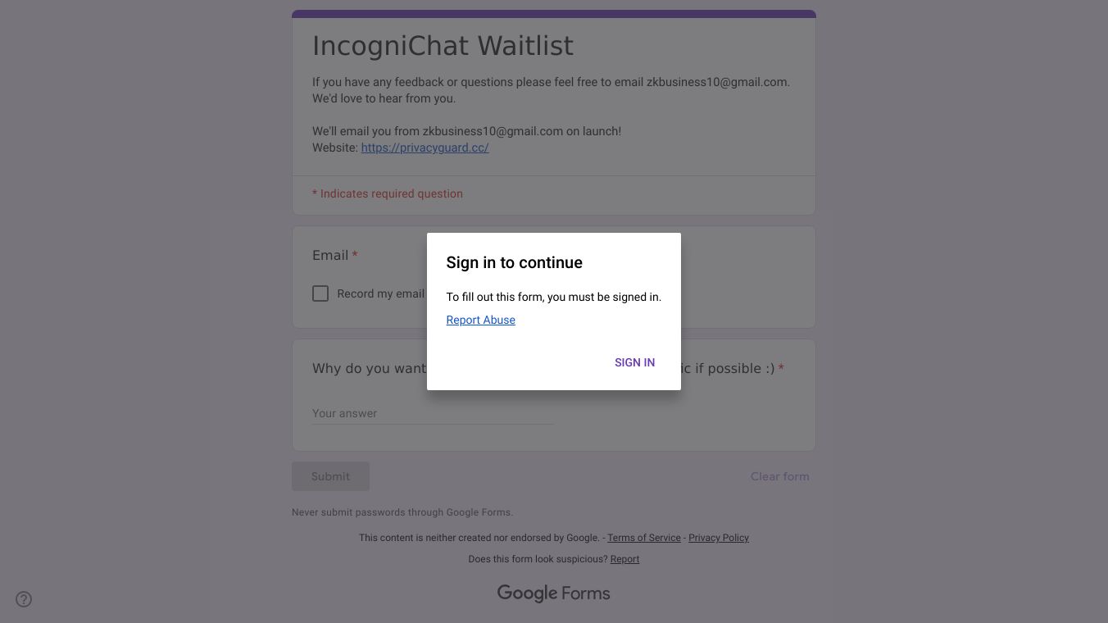Screen dimensions: 1108x623
Task: Click the Never submit passwords warning text
Action: (402, 512)
